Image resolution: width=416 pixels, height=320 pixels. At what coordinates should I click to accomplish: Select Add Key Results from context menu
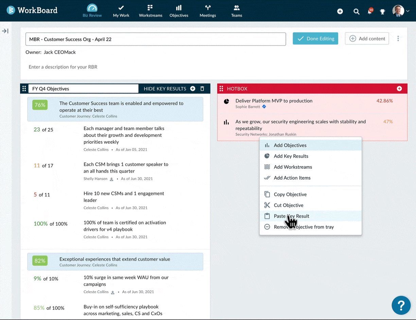pyautogui.click(x=291, y=156)
